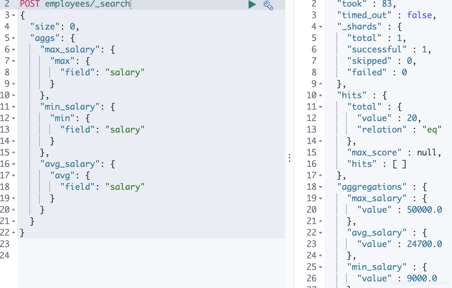Fold the "total" object arrow on response line 11
Image resolution: width=452 pixels, height=288 pixels.
pos(321,107)
